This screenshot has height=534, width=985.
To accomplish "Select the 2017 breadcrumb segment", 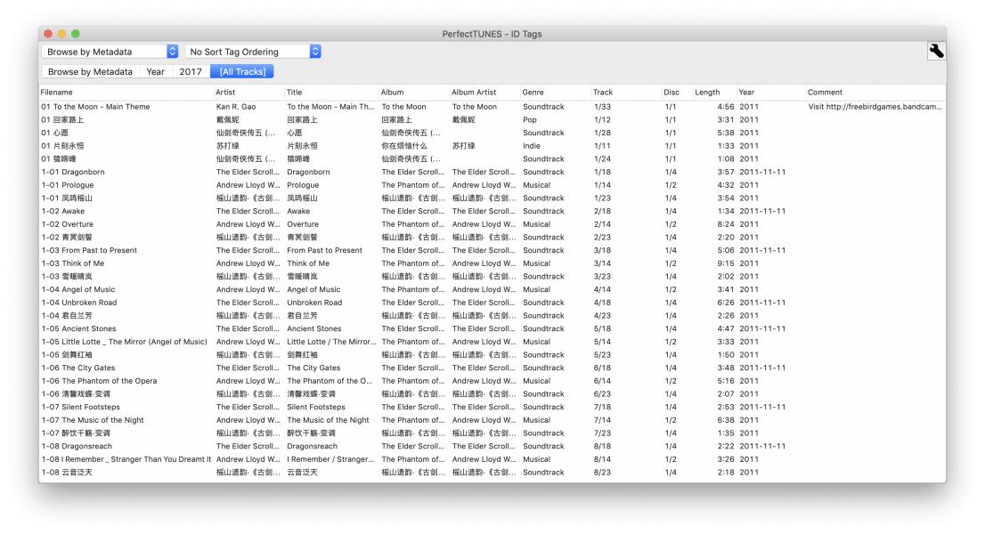I will (190, 71).
